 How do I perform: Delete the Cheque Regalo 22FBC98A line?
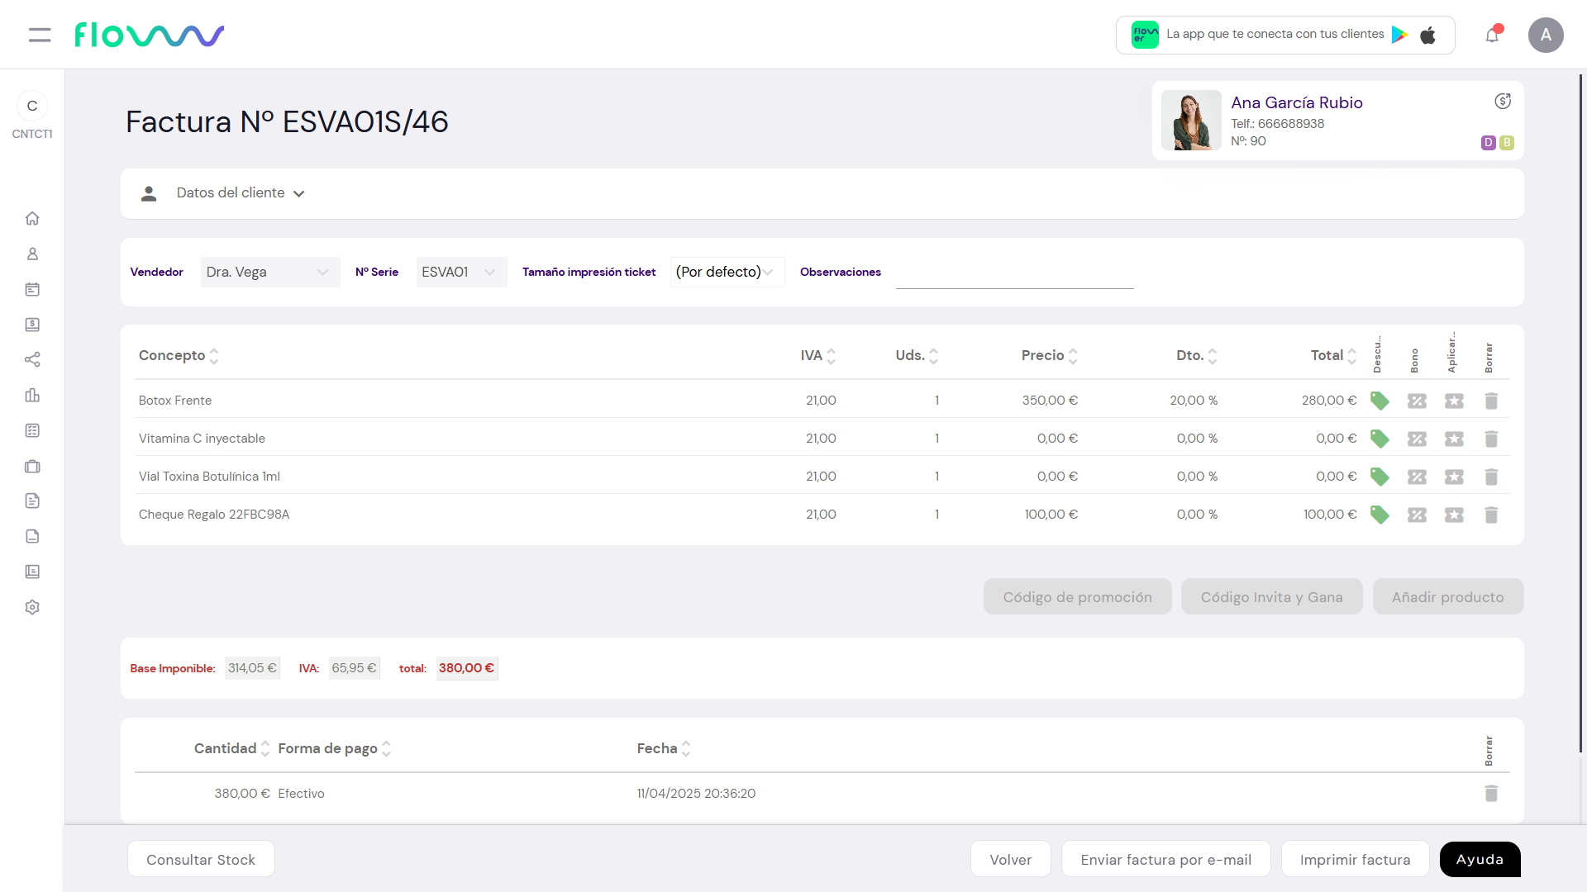point(1491,515)
